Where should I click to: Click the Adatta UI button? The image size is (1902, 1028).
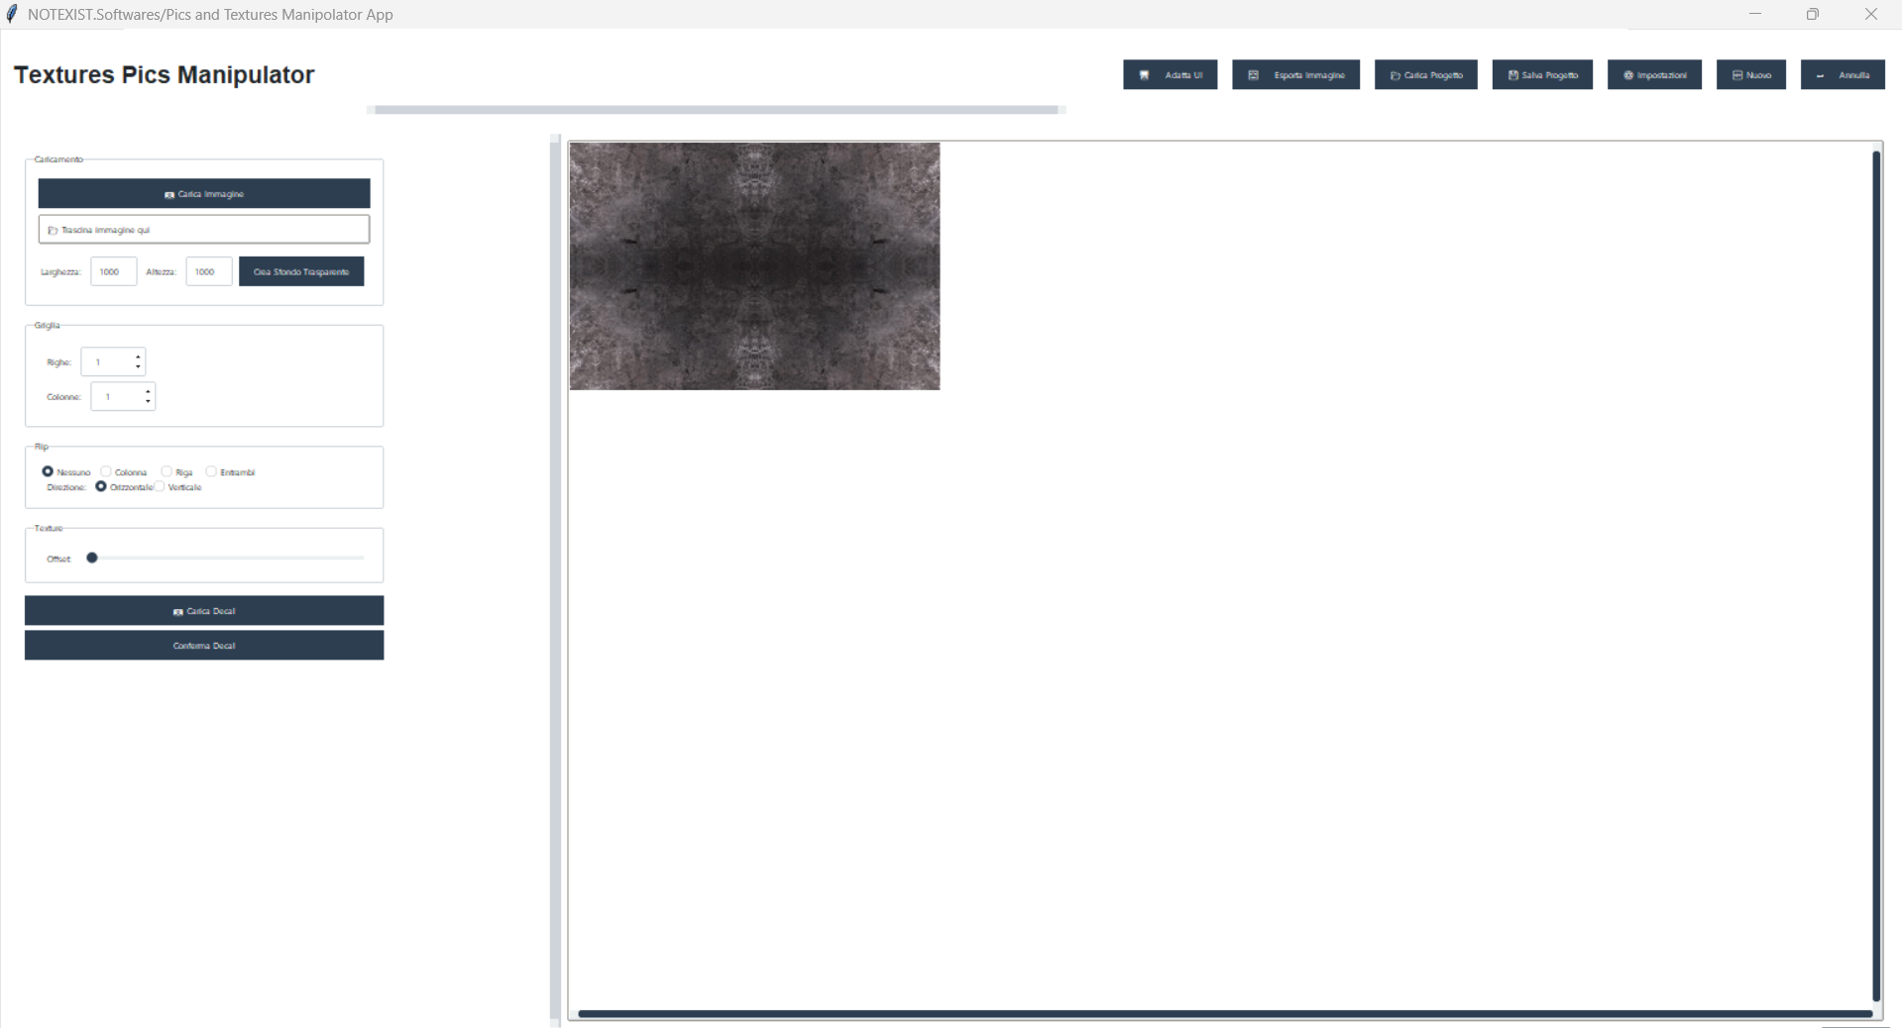(x=1170, y=75)
